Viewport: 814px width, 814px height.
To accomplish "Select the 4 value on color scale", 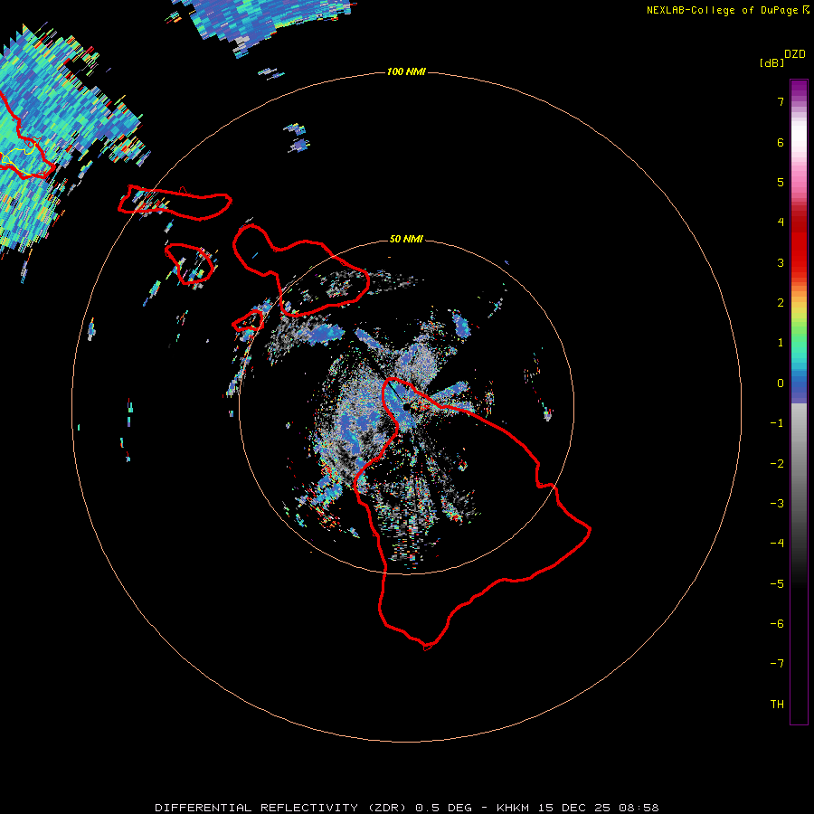I will (x=781, y=222).
